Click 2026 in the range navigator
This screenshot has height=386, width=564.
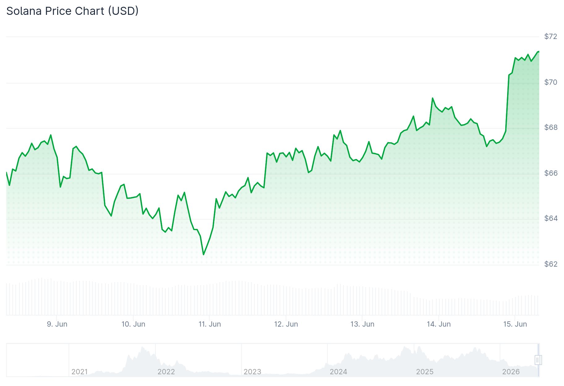pos(511,372)
